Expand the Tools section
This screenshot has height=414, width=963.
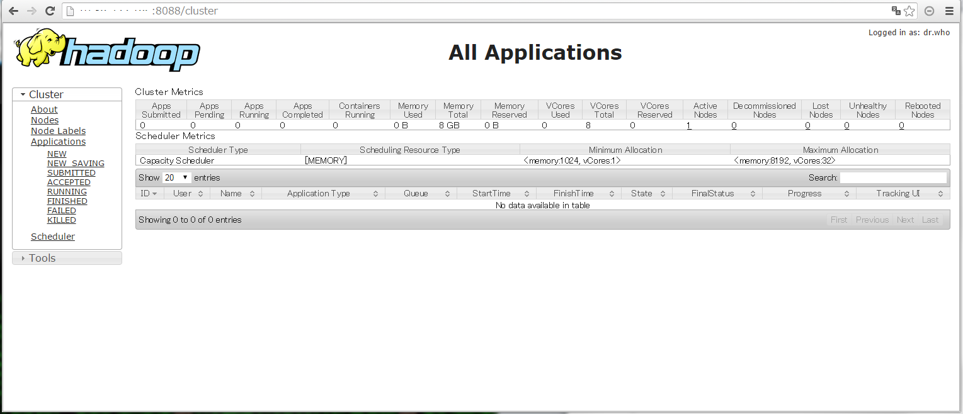(67, 258)
